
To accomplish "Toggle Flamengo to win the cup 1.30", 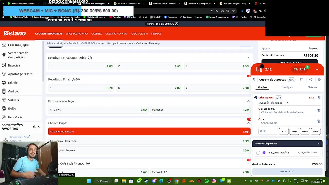I will tap(200, 110).
